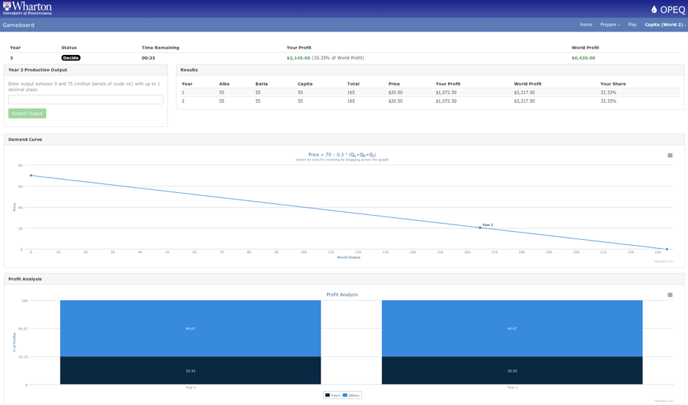688x405 pixels.
Task: Click the Highcharts.com credit under Demand Curve
Action: click(x=664, y=261)
